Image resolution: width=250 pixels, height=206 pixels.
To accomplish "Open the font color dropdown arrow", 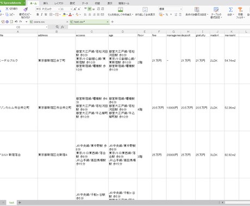I will point(73,15).
